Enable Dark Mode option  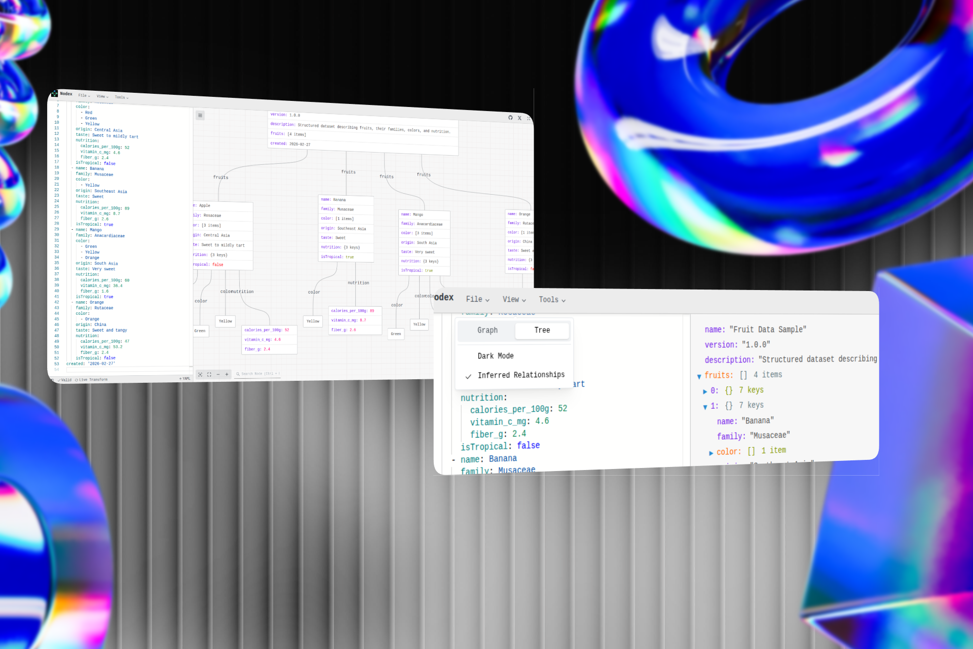495,356
